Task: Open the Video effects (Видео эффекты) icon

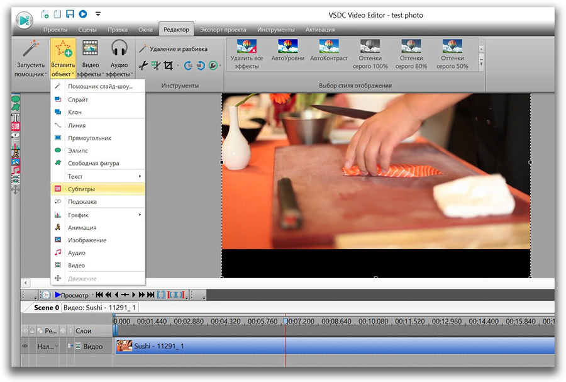Action: (x=91, y=55)
